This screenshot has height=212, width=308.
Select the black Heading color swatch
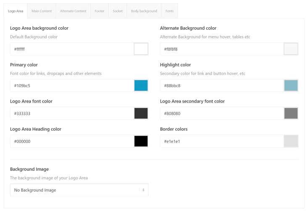coord(141,141)
